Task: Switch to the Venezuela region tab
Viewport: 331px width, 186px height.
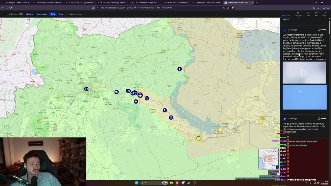Action: 42,14
